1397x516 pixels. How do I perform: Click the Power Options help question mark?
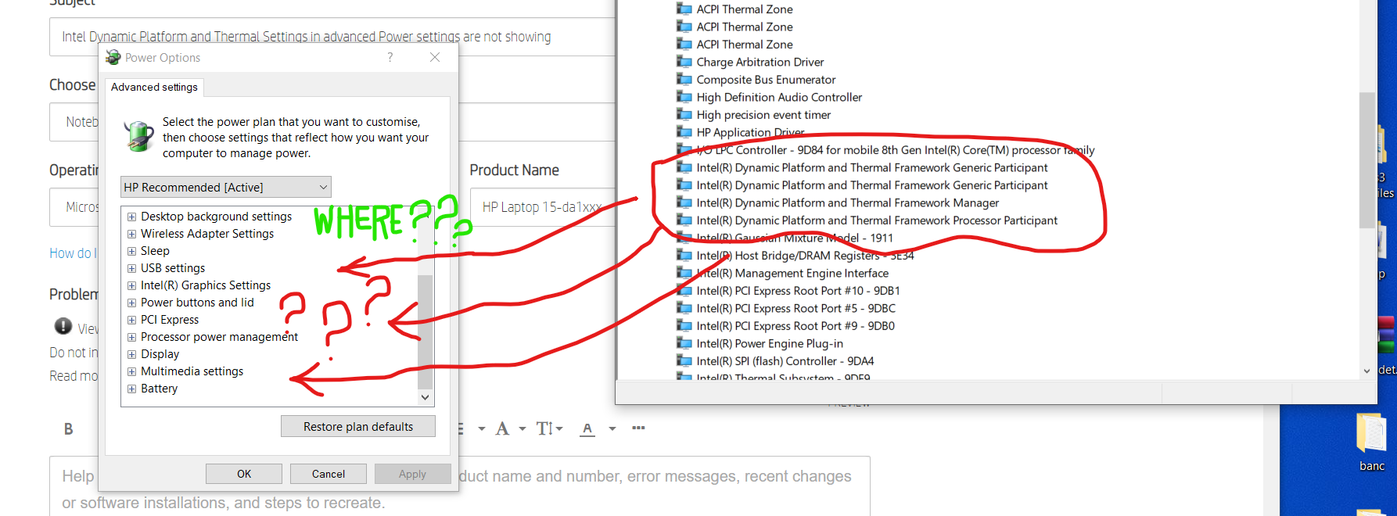[390, 57]
